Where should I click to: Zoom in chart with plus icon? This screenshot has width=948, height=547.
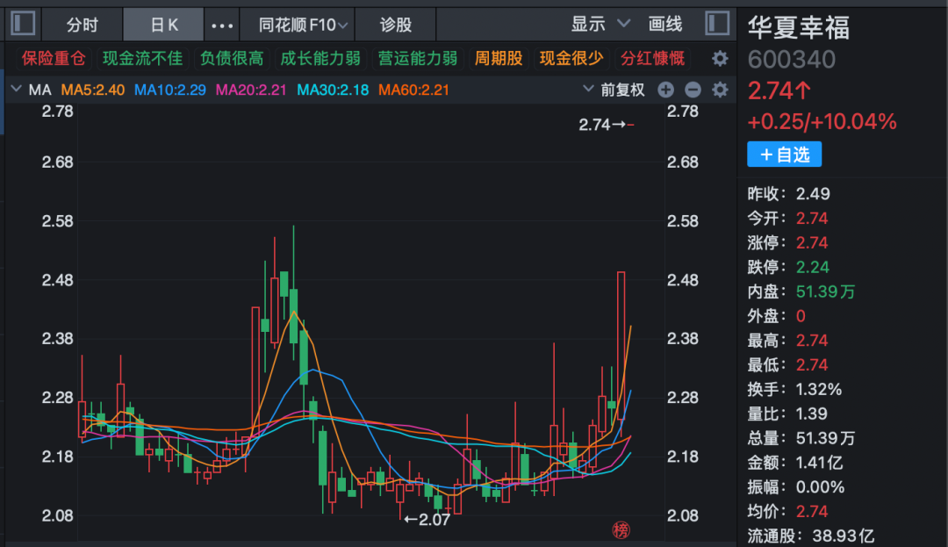click(x=665, y=90)
